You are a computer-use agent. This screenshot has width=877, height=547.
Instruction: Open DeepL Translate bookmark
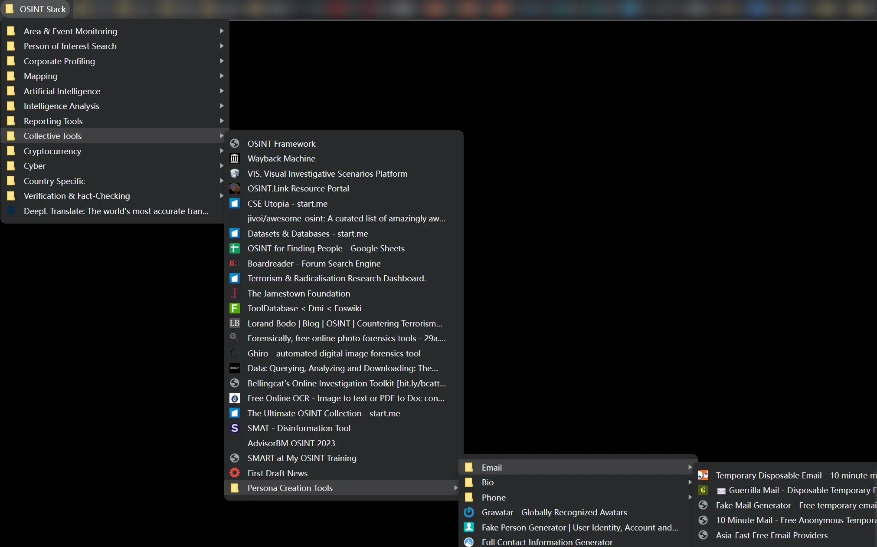point(115,211)
